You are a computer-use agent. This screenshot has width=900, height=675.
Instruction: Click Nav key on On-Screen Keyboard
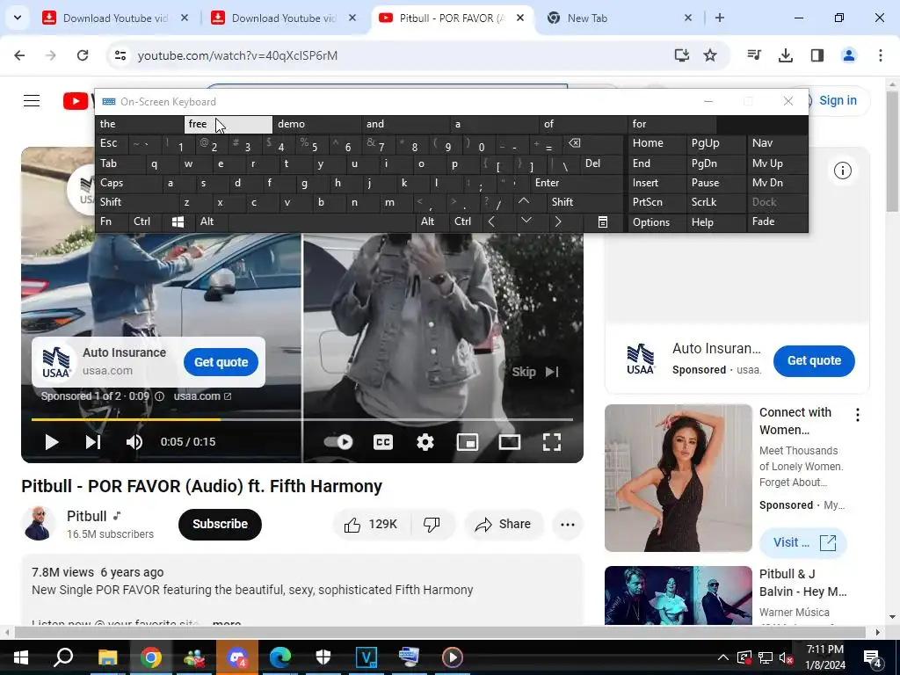click(x=777, y=143)
